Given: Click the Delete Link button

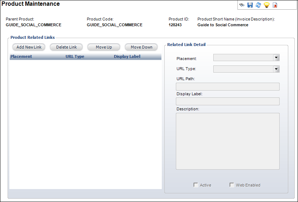Looking at the screenshot, I should (66, 47).
